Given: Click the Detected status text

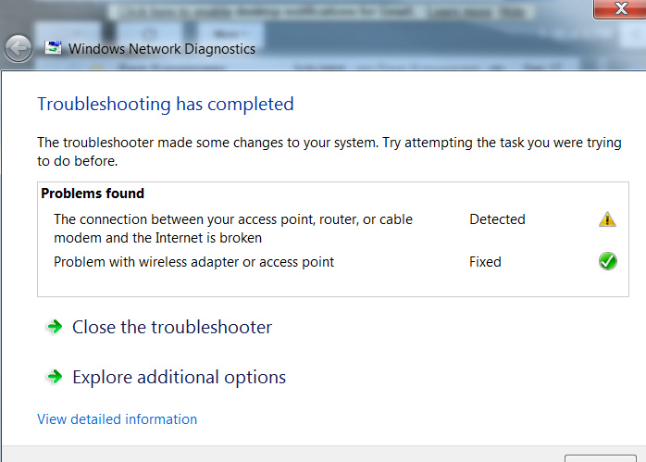Looking at the screenshot, I should click(x=497, y=219).
